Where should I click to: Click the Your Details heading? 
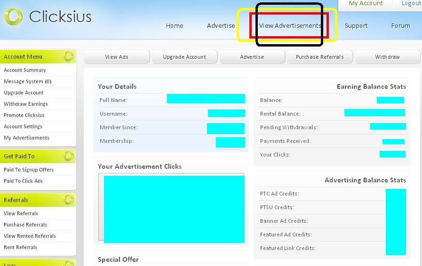(x=117, y=86)
